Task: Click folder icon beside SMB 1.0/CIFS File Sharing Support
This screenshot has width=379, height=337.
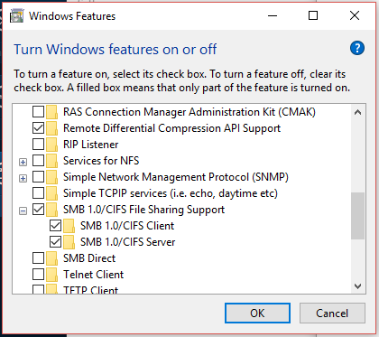Action: point(51,210)
